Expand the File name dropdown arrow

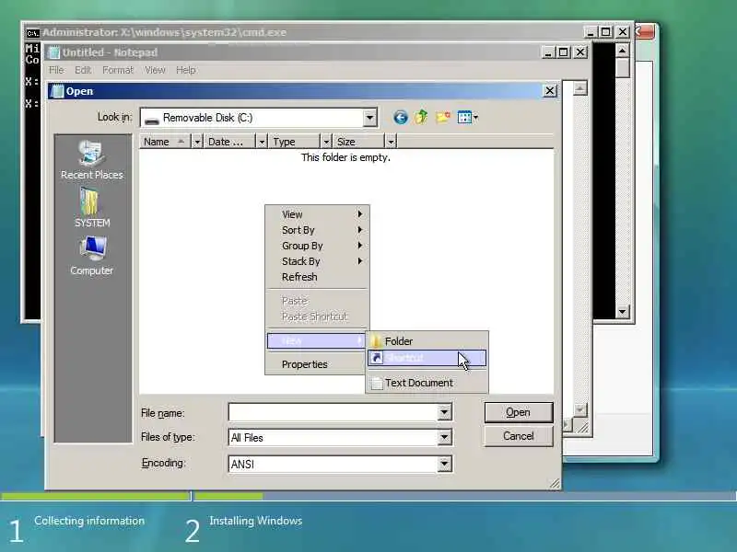tap(444, 412)
